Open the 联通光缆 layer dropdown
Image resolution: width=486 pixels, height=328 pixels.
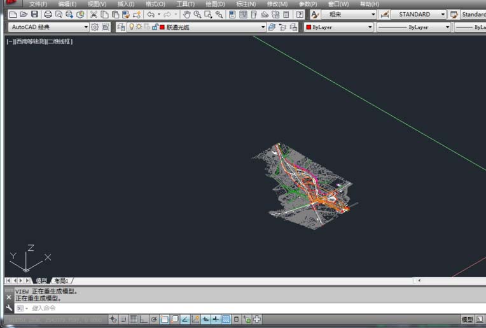tap(262, 27)
